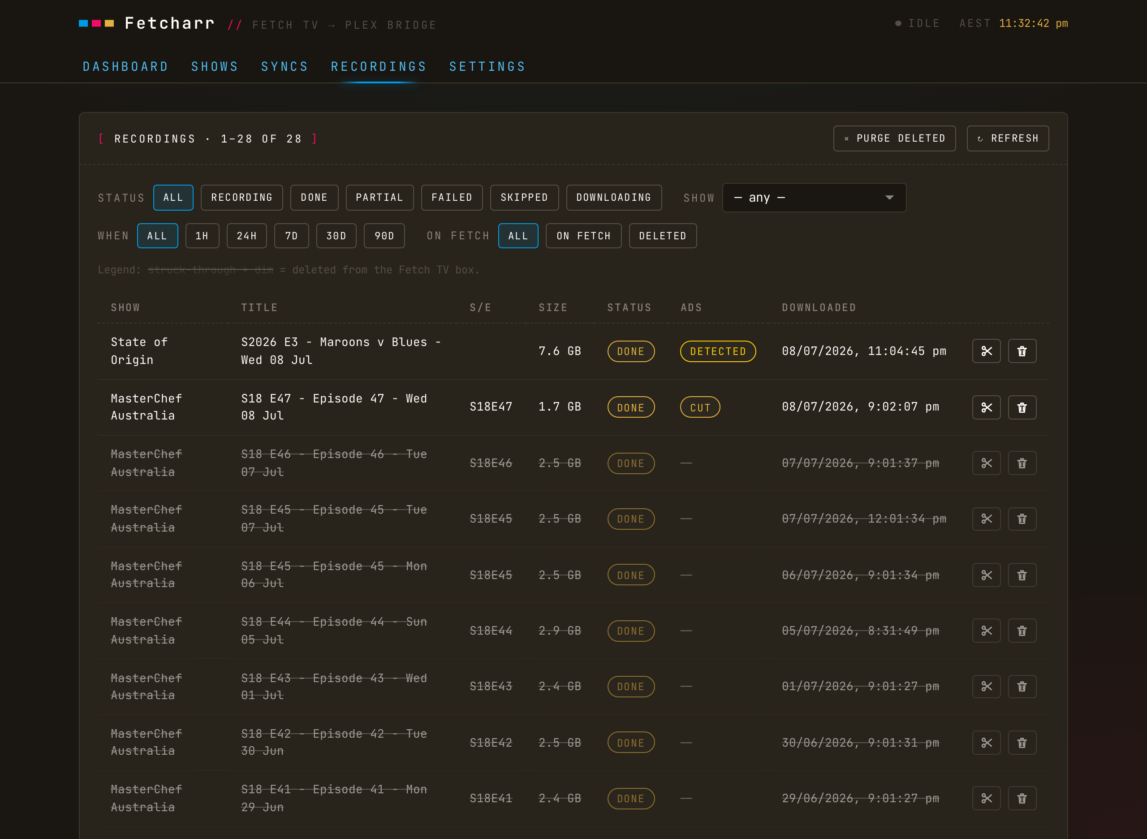This screenshot has width=1147, height=839.
Task: Filter recordings to last 24H
Action: [x=247, y=236]
